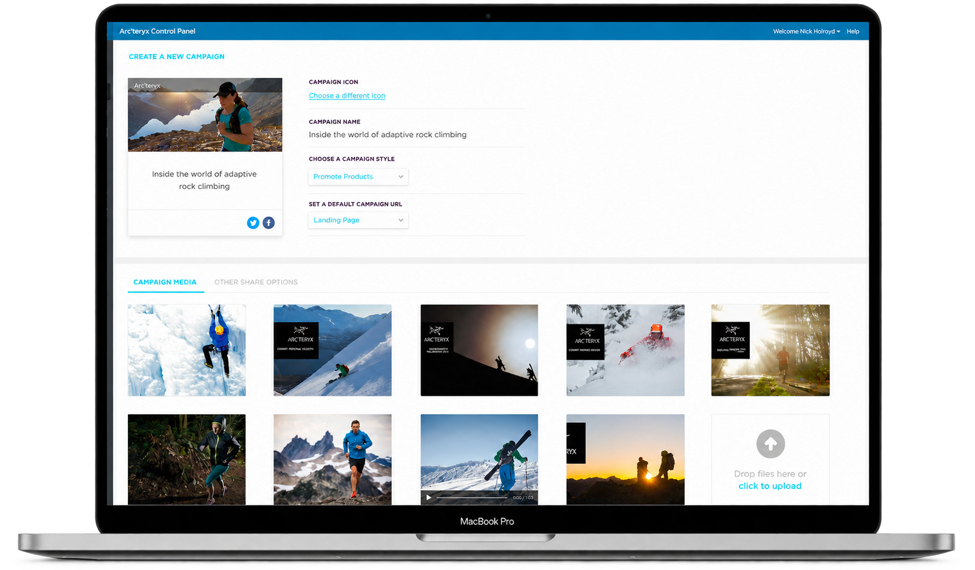The width and height of the screenshot is (975, 570).
Task: Click the Twitter share icon
Action: coord(253,223)
